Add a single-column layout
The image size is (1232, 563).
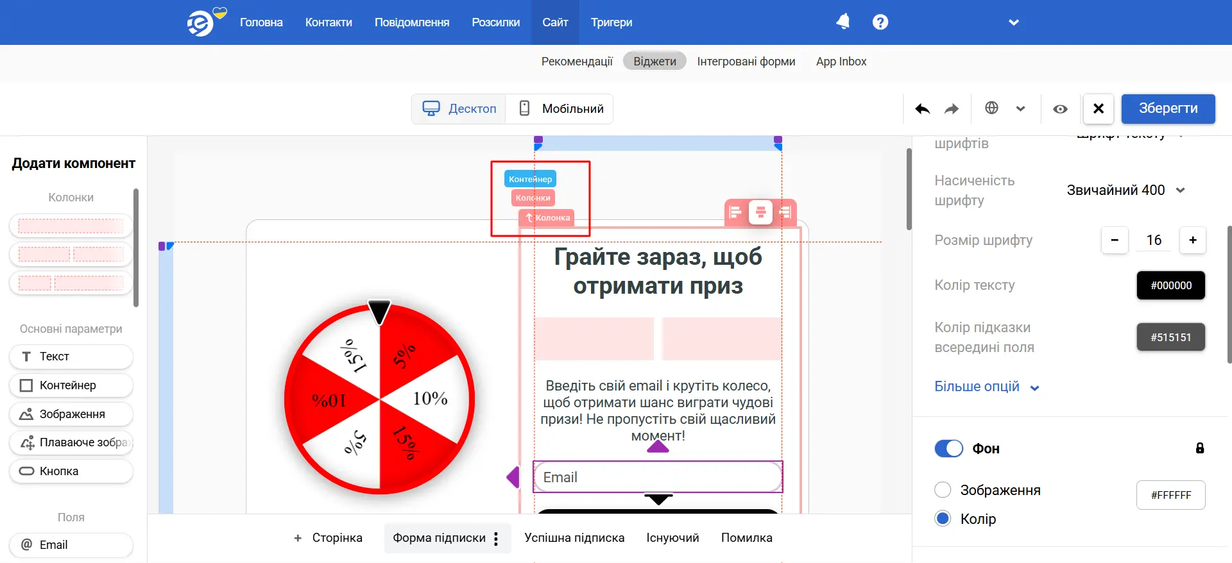pyautogui.click(x=71, y=226)
